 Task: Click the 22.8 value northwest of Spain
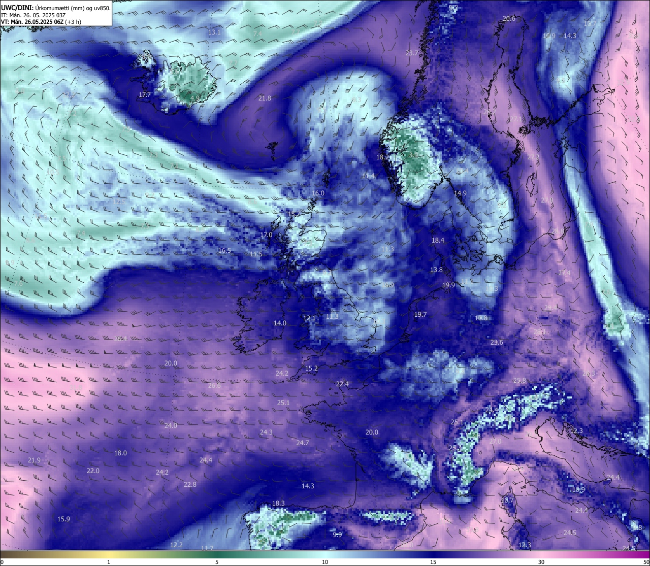(190, 485)
